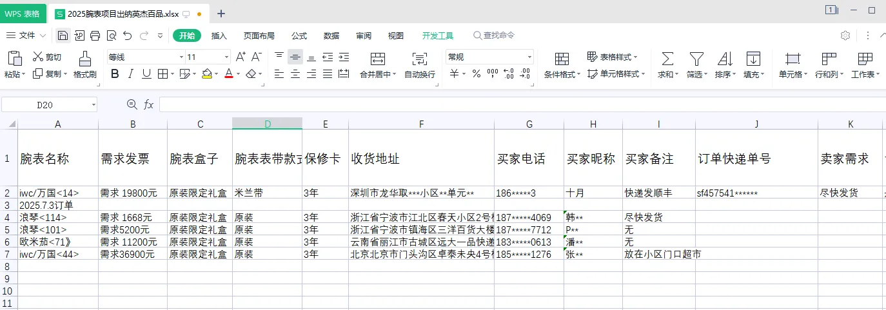The height and width of the screenshot is (310, 886).
Task: Apply the yellow fill color bucket
Action: click(x=206, y=74)
